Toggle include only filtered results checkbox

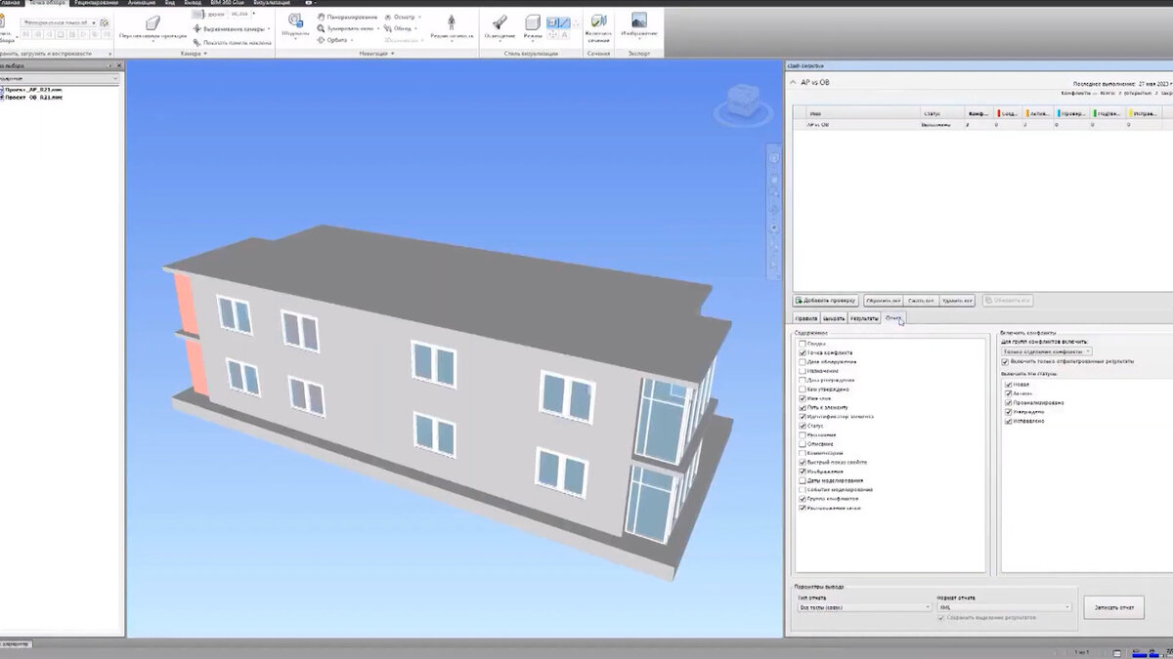click(1006, 361)
